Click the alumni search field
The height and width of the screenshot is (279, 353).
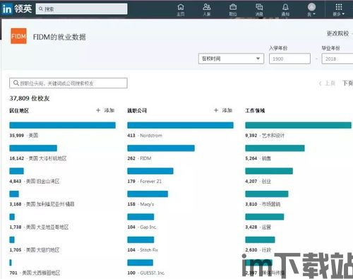[68, 83]
